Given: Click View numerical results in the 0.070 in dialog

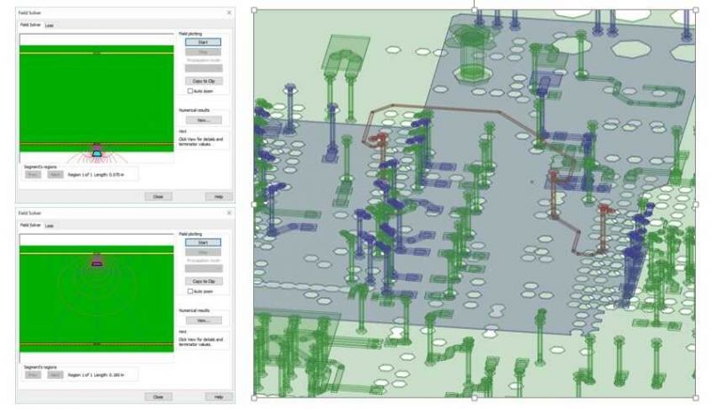Looking at the screenshot, I should [x=204, y=120].
